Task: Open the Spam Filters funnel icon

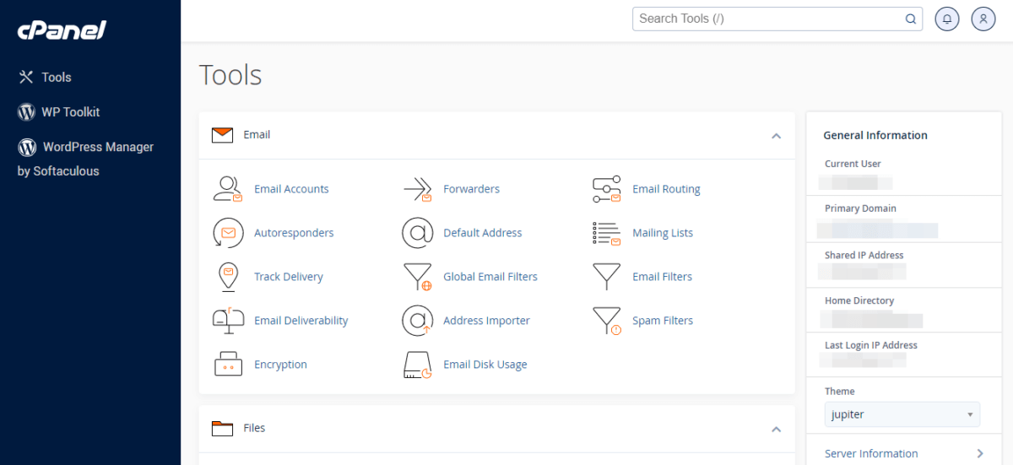Action: tap(606, 321)
